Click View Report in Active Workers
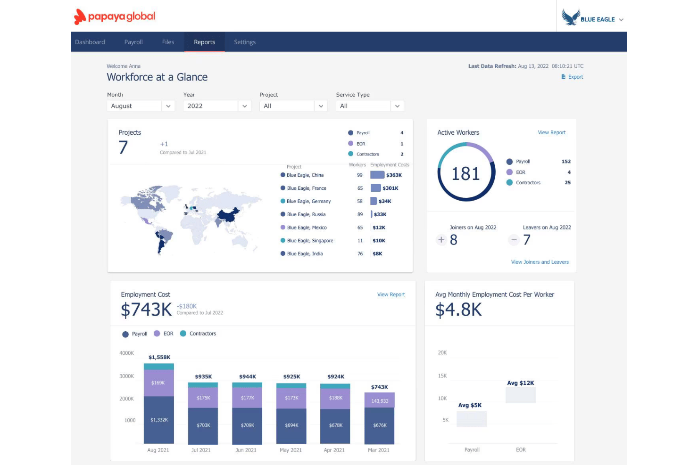 coord(551,132)
